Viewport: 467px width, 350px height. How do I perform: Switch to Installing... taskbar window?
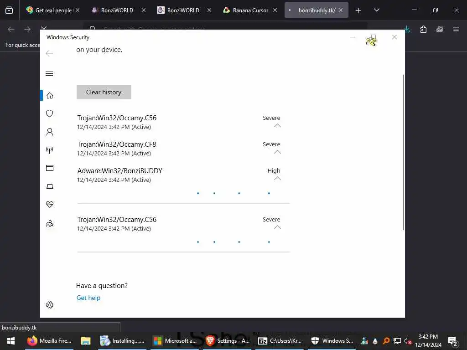point(123,341)
